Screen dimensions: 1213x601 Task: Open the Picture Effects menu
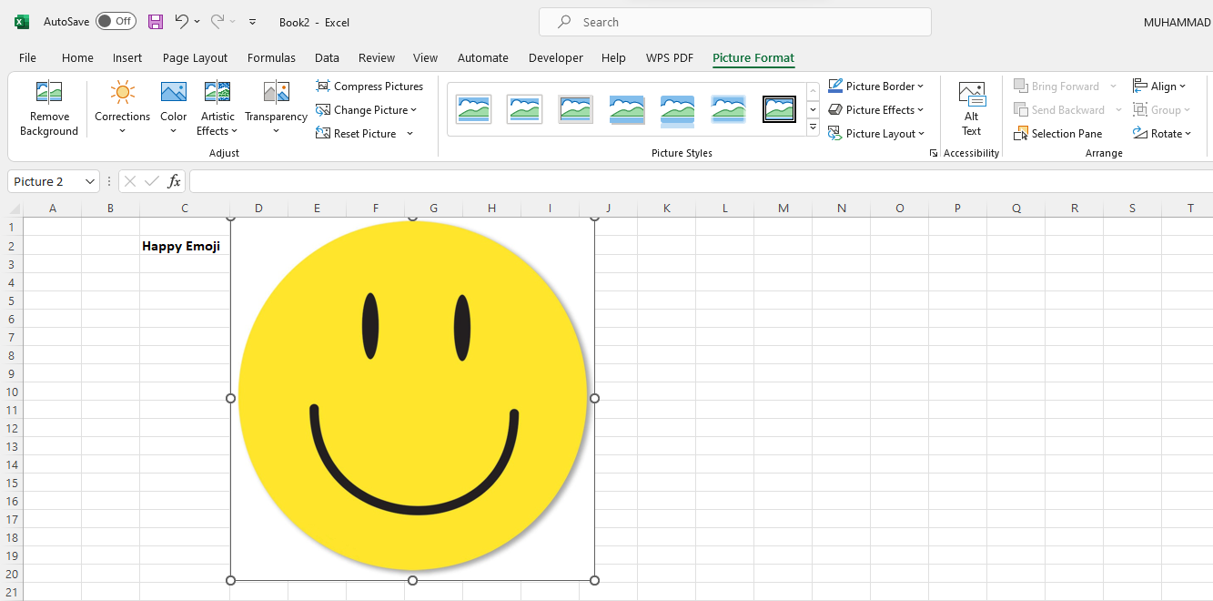876,109
